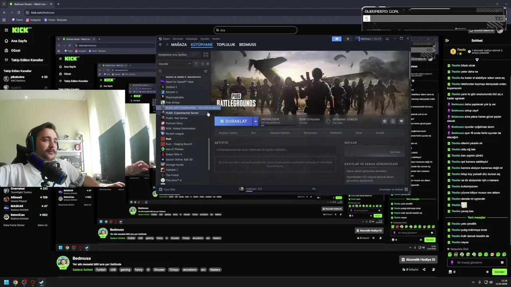
Task: Open Yardım menu in Steam
Action: 216,39
